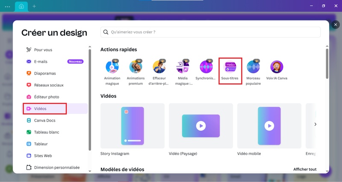Show next video formats with right chevron
This screenshot has height=182, width=342.
315,124
